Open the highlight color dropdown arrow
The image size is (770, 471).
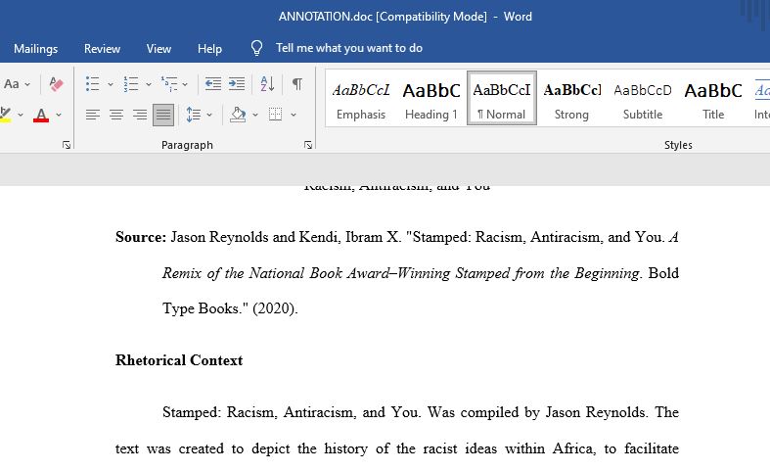[21, 115]
